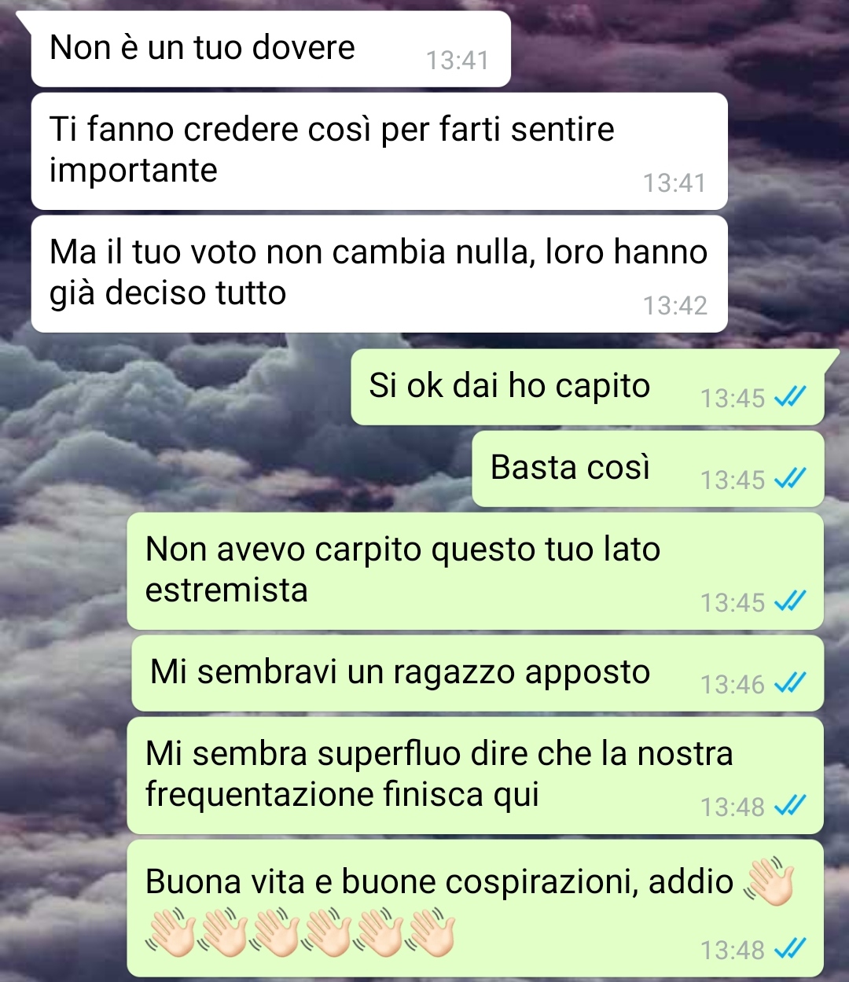The height and width of the screenshot is (982, 849).
Task: Tap 'Non avevo carpito questo tuo lato' bubble
Action: [476, 571]
